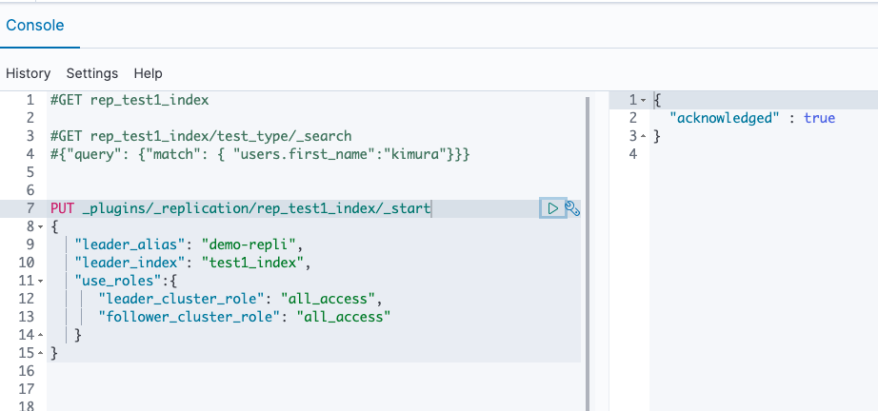Viewport: 878px width, 411px height.
Task: Collapse response object at output line 1
Action: pos(644,101)
